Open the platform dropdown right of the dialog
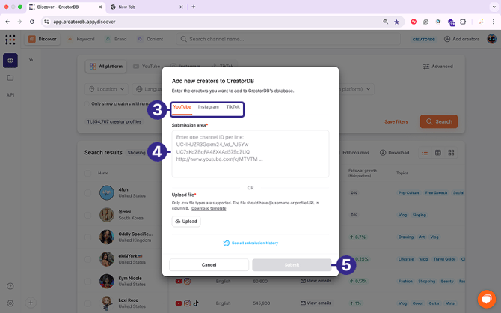 pyautogui.click(x=355, y=89)
